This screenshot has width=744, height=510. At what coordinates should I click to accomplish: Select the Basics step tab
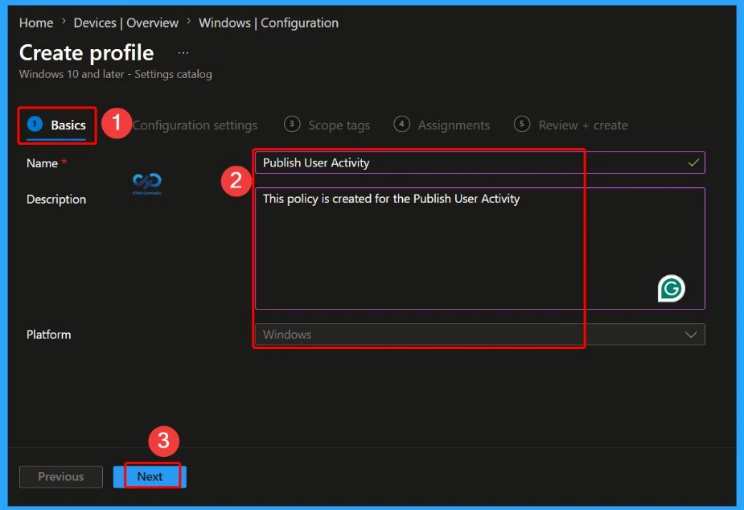tap(56, 125)
